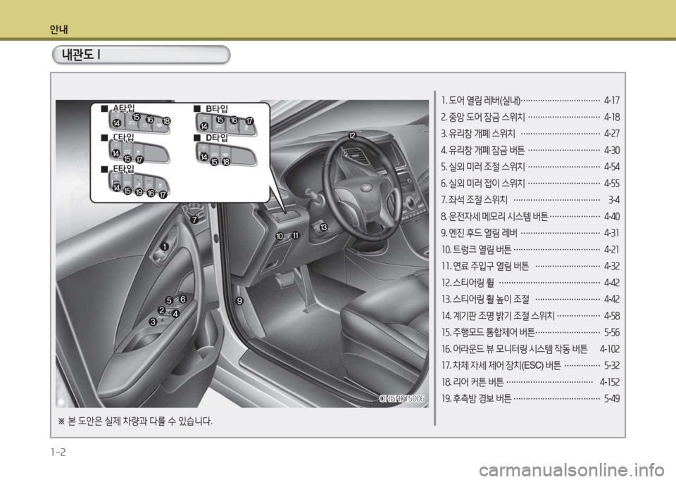Select callout 13 below the steering column
The height and width of the screenshot is (482, 676).
[323, 228]
